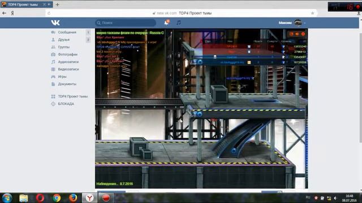Launch Chrome from the taskbar
Image resolution: width=362 pixels, height=203 pixels.
(57, 198)
